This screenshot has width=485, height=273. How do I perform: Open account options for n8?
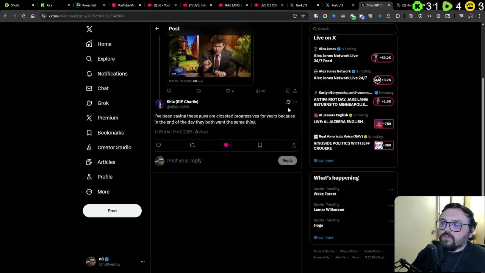pyautogui.click(x=143, y=262)
